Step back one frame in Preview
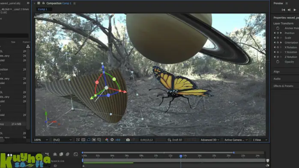This screenshot has height=168, width=299. (289, 10)
